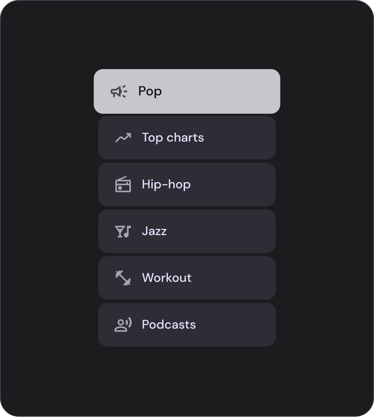The width and height of the screenshot is (374, 417).
Task: Click the "Workout" text label
Action: pos(167,278)
